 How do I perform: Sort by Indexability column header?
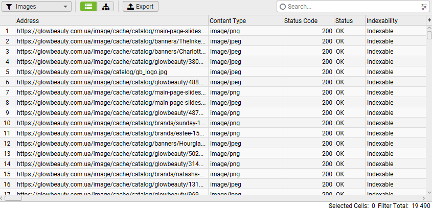pyautogui.click(x=395, y=20)
